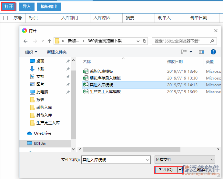
Task: Click the file list scroll-left arrow
Action: (x=80, y=149)
